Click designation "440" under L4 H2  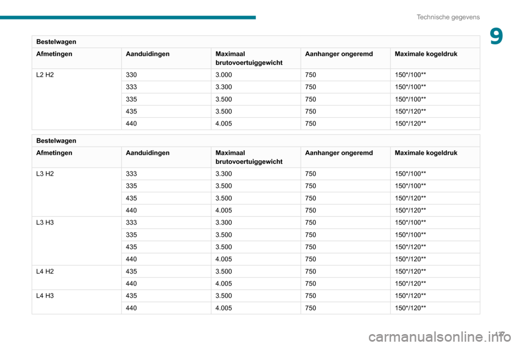(x=131, y=284)
